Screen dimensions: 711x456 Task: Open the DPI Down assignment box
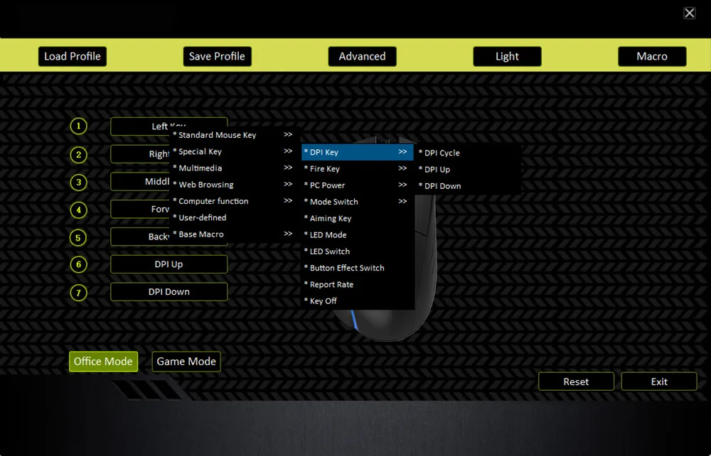coord(169,292)
